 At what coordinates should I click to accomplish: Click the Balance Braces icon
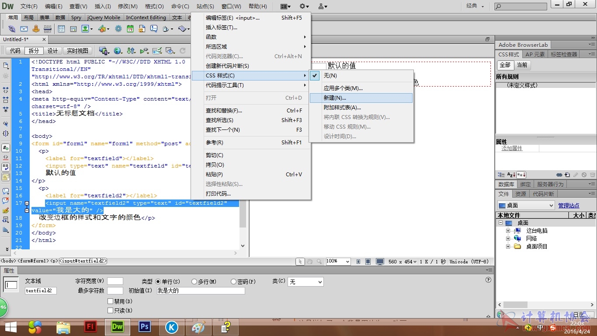pos(6,133)
